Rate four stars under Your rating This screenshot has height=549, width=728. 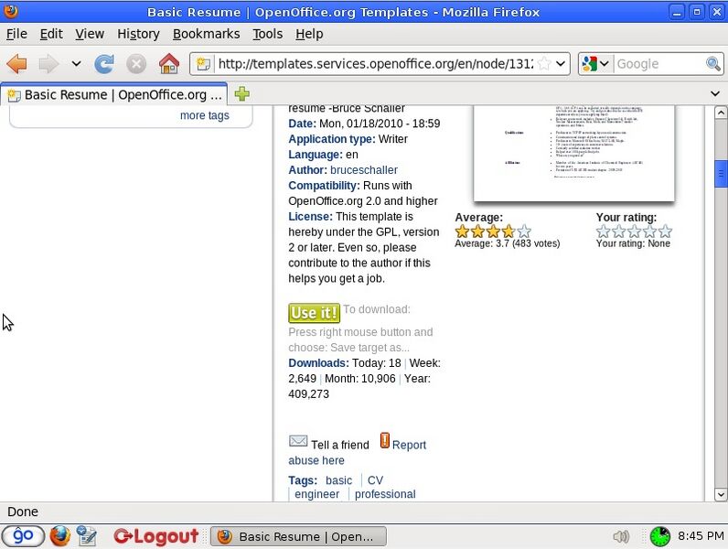[x=649, y=231]
